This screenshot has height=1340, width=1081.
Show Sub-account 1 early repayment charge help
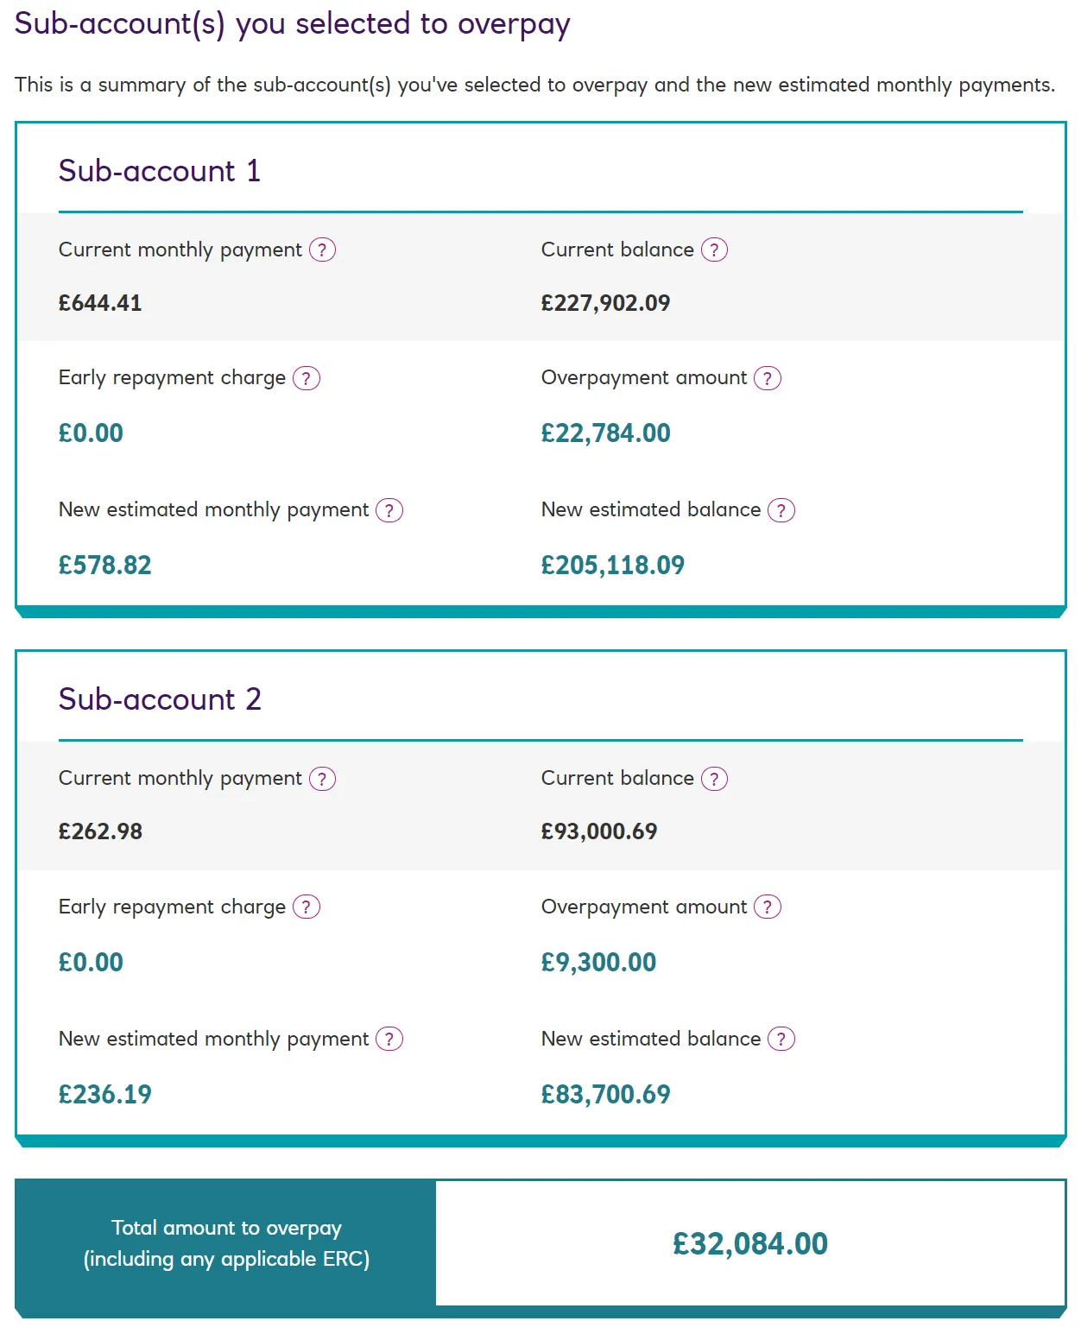coord(307,378)
